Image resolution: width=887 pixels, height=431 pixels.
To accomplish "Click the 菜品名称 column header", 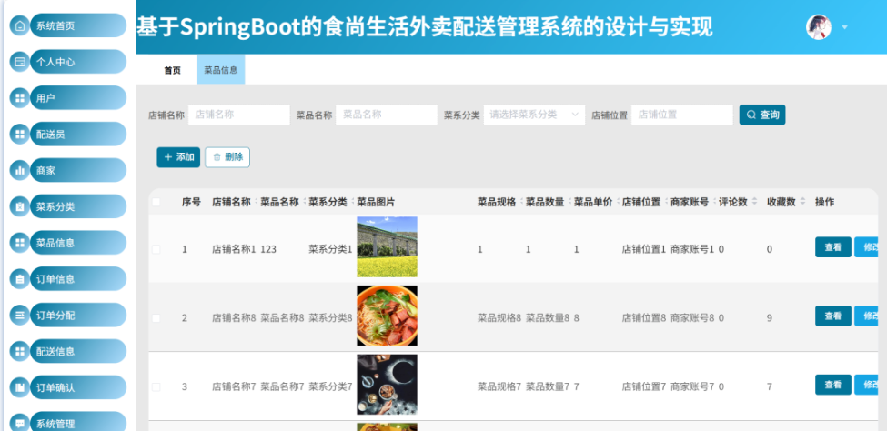I will tap(279, 202).
